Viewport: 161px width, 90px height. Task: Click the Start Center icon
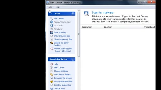click(52, 67)
